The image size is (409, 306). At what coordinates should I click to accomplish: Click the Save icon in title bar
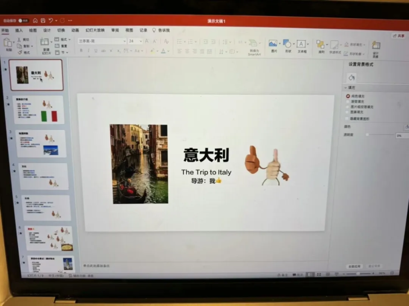click(43, 20)
